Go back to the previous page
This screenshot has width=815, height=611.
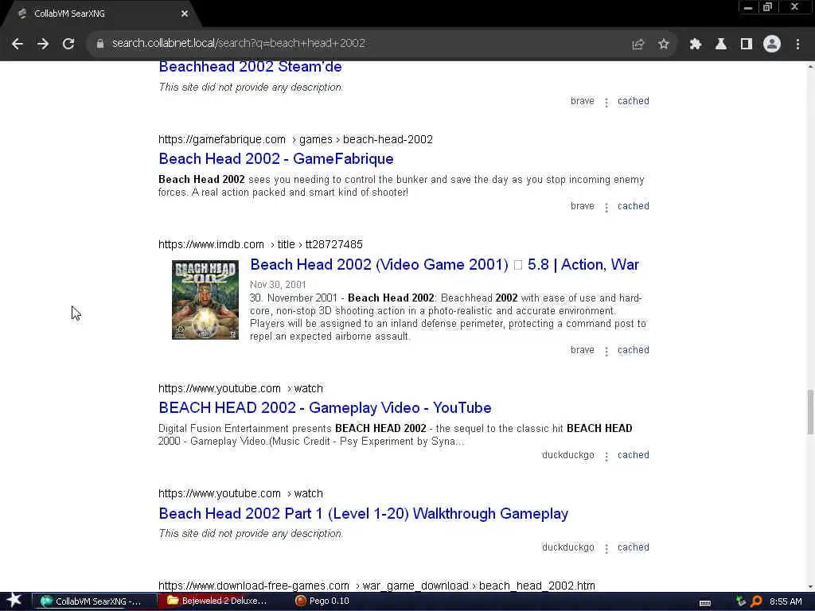[18, 45]
